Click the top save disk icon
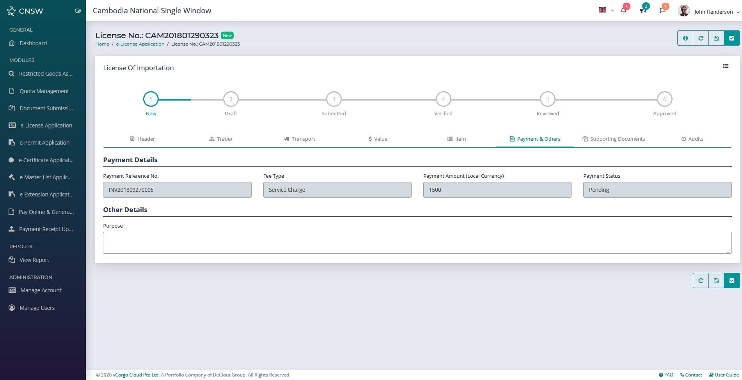This screenshot has height=380, width=742. click(716, 38)
